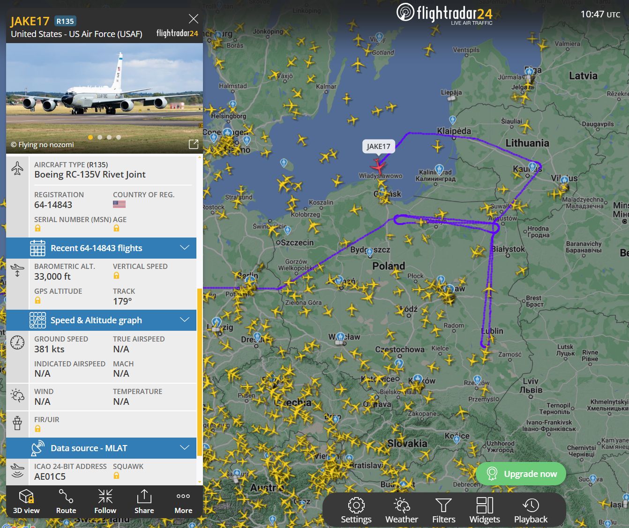The height and width of the screenshot is (528, 629).
Task: Click the Upgrade now button
Action: (x=521, y=474)
